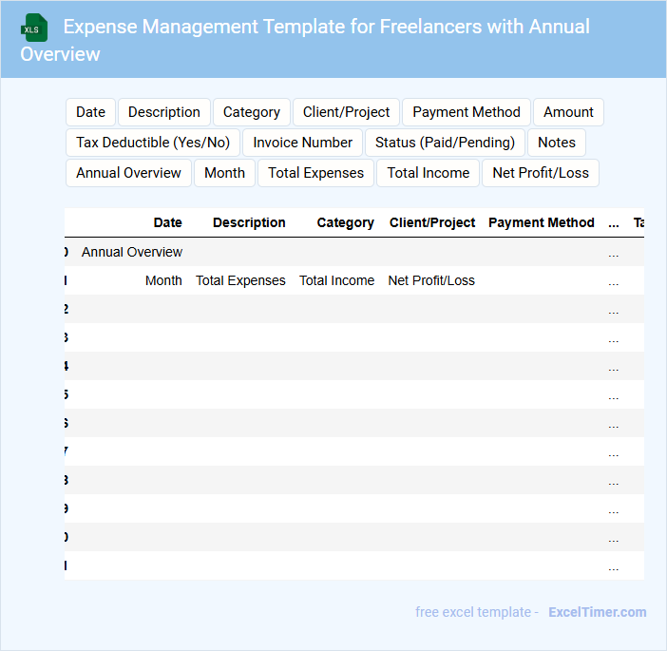Click the green XLS file icon

(34, 28)
